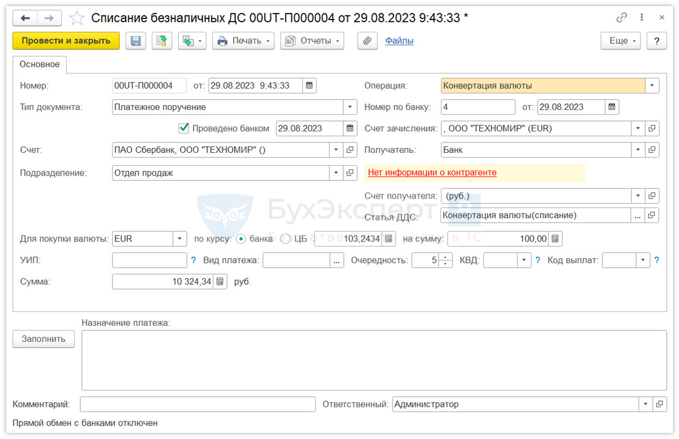679x439 pixels.
Task: Click the Назначение платежа text area
Action: (x=374, y=360)
